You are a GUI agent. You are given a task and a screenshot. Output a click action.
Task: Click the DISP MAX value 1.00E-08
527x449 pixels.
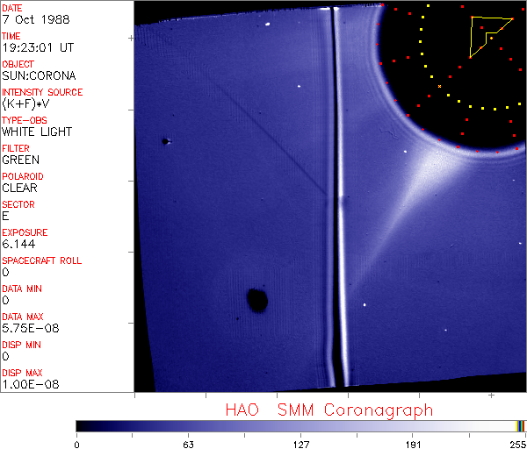tap(26, 385)
